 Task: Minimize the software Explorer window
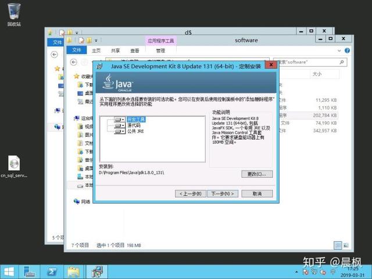[x=320, y=39]
